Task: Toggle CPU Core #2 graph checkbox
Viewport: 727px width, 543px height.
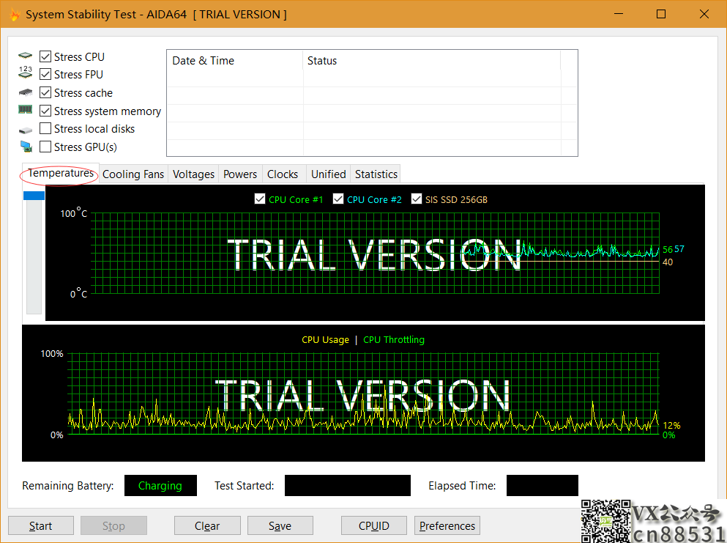Action: click(338, 199)
